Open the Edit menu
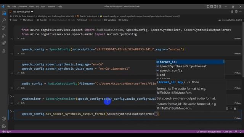This screenshot has height=137, width=244. [14, 6]
